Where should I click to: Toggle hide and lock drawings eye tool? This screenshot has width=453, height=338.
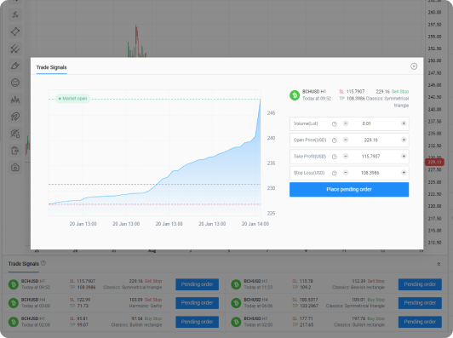pyautogui.click(x=15, y=134)
